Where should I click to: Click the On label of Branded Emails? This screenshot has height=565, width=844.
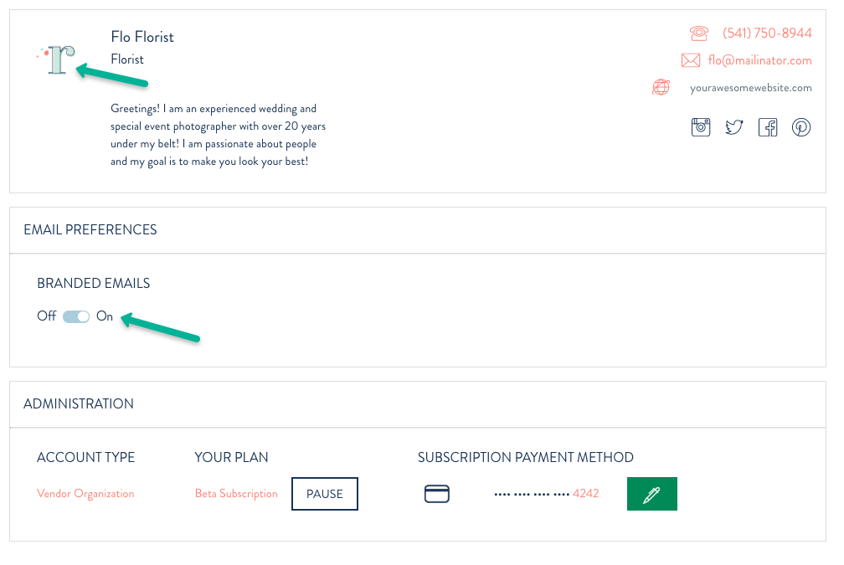click(105, 316)
